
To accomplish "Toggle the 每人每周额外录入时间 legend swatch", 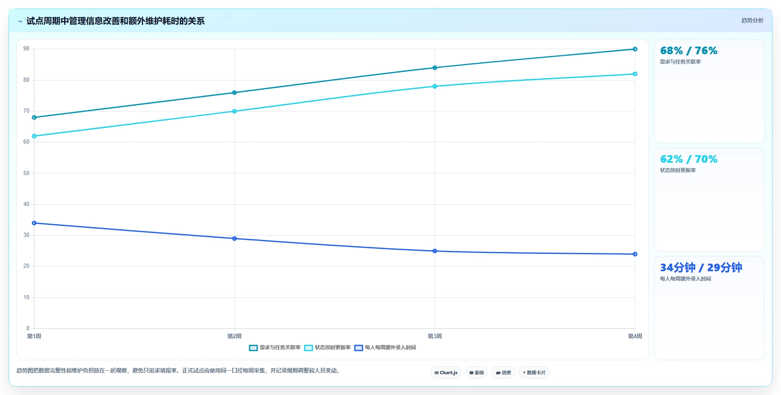I will pyautogui.click(x=359, y=348).
